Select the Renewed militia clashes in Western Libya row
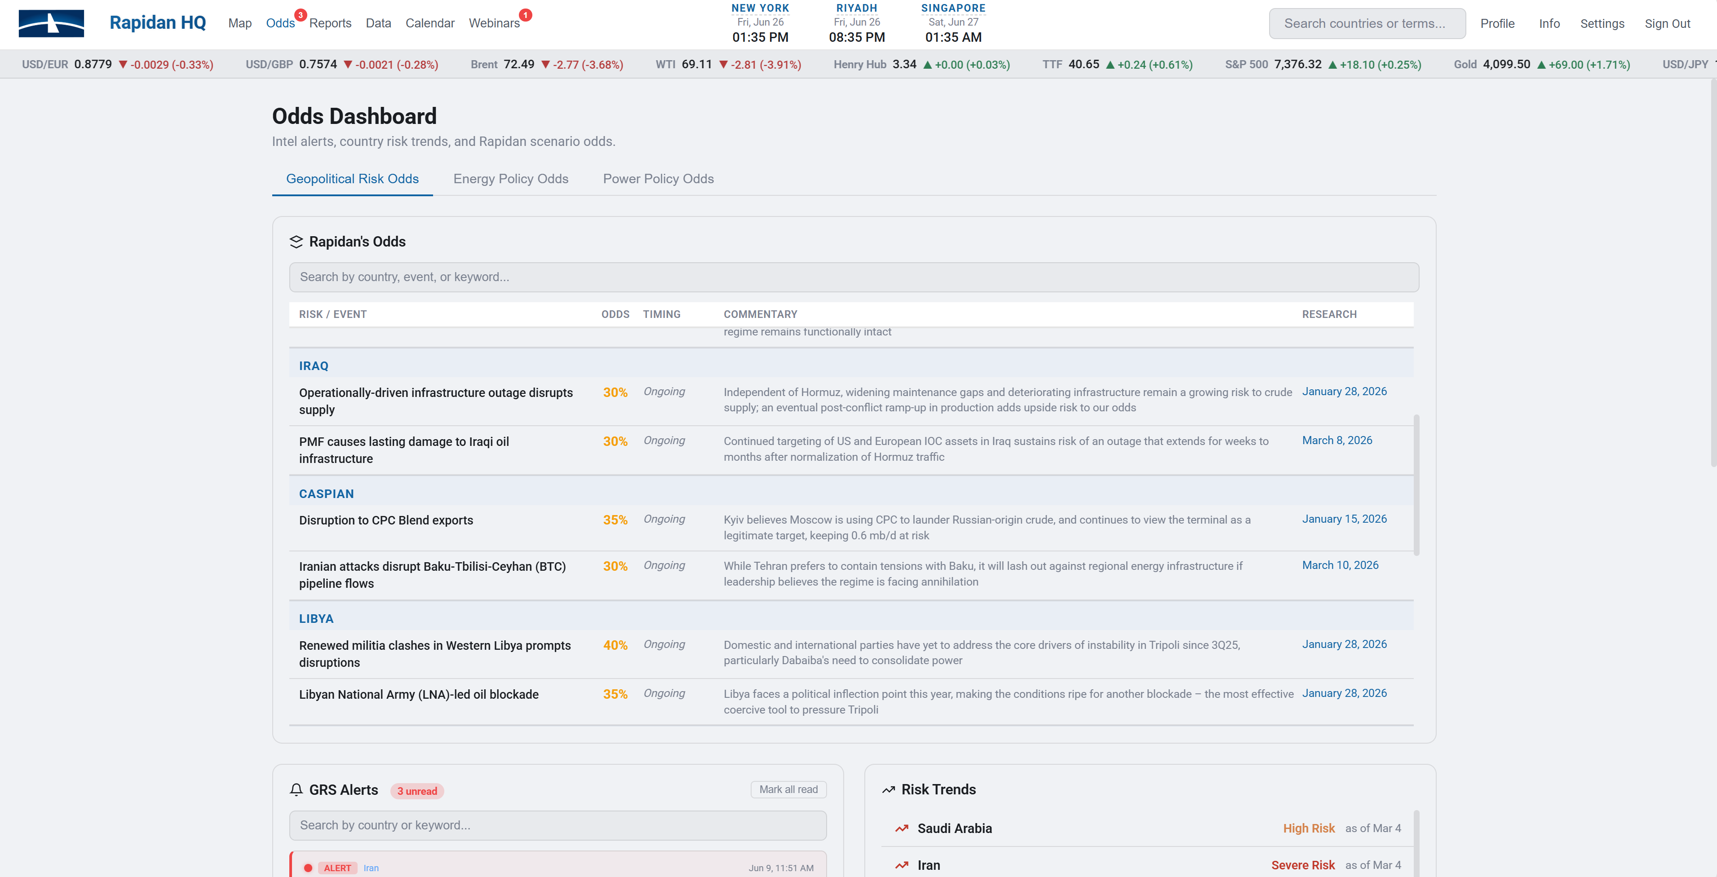Image resolution: width=1717 pixels, height=877 pixels. [x=851, y=654]
